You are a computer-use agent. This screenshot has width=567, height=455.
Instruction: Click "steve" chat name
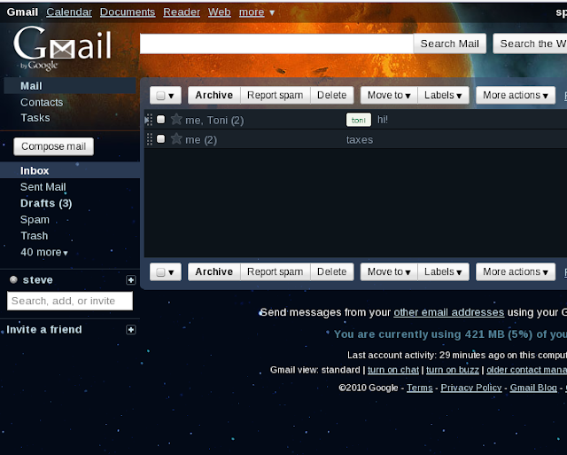click(x=37, y=279)
